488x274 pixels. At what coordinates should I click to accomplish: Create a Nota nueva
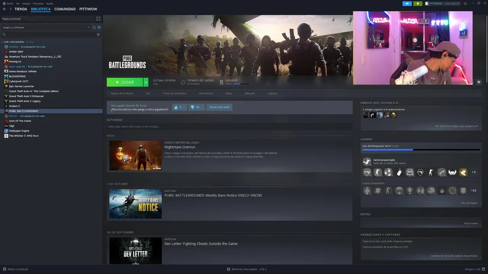pos(471,223)
